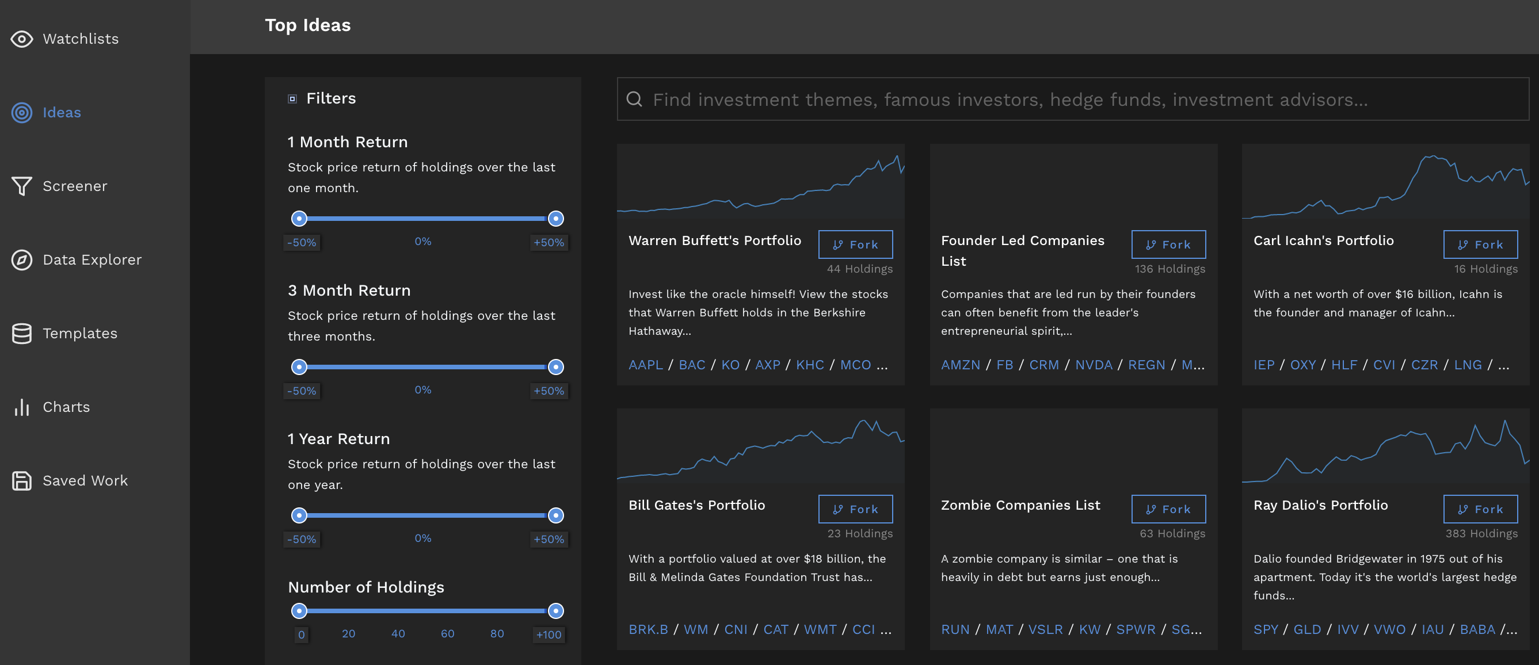Image resolution: width=1539 pixels, height=665 pixels.
Task: Focus the investment themes search field
Action: tap(1075, 99)
